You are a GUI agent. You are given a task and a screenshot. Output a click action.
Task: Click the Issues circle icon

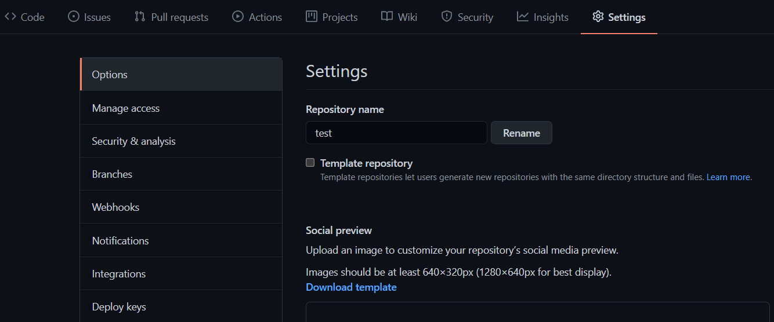(x=74, y=17)
